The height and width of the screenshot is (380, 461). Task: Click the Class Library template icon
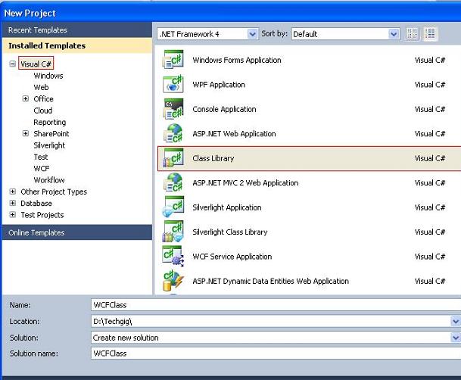173,157
